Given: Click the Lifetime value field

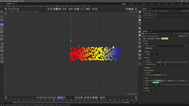Looking at the screenshot, I should [x=154, y=54].
